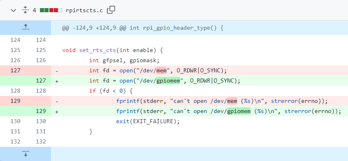348x161 pixels.
Task: Select deleted line number 127
Action: click(x=16, y=71)
